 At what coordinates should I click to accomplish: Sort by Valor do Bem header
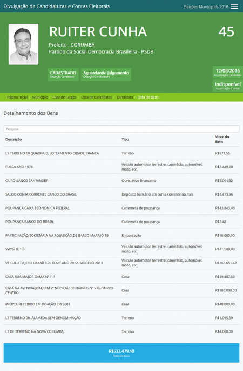point(222,139)
